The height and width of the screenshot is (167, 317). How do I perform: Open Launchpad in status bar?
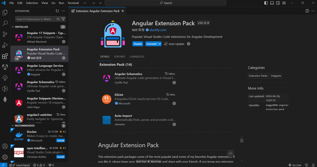(x=20, y=165)
